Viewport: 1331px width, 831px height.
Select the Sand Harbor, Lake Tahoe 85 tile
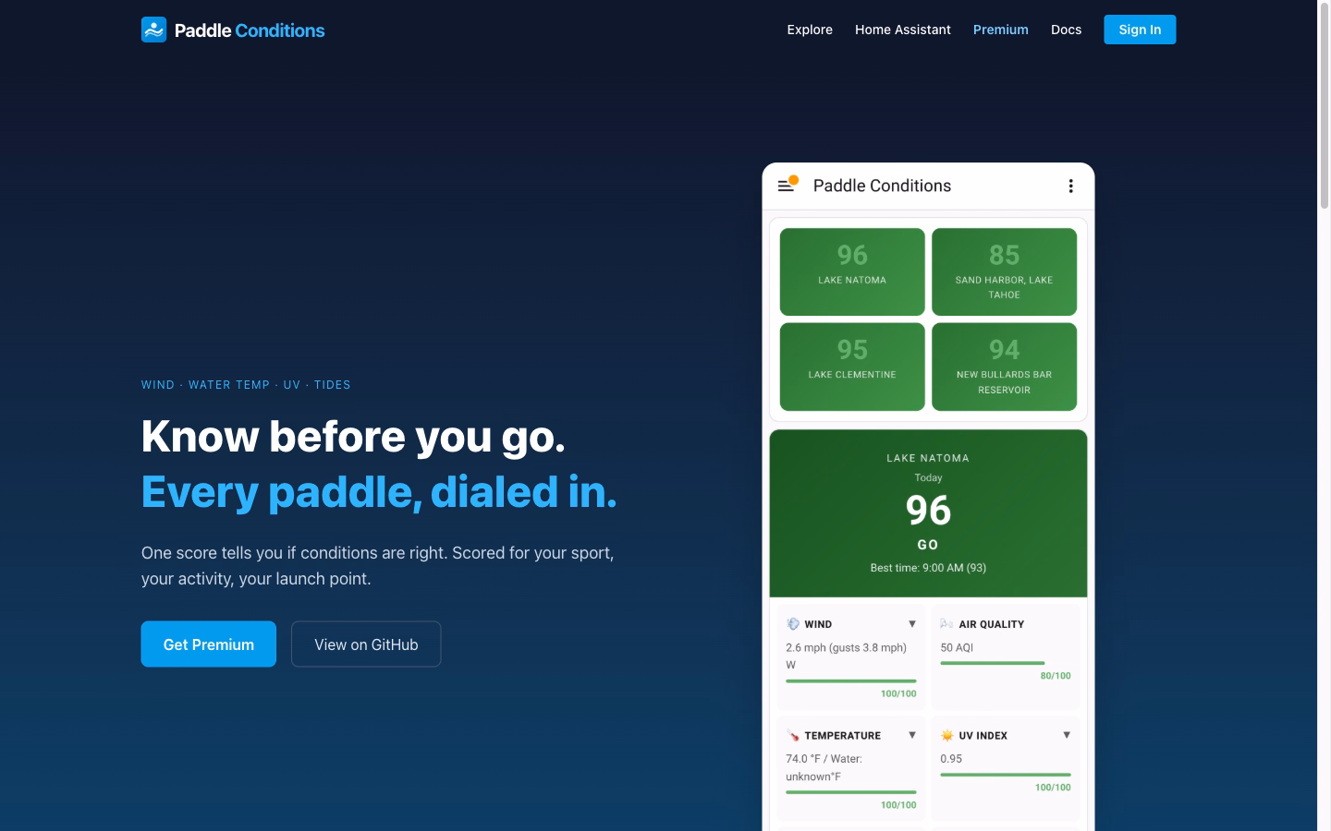pos(1004,271)
